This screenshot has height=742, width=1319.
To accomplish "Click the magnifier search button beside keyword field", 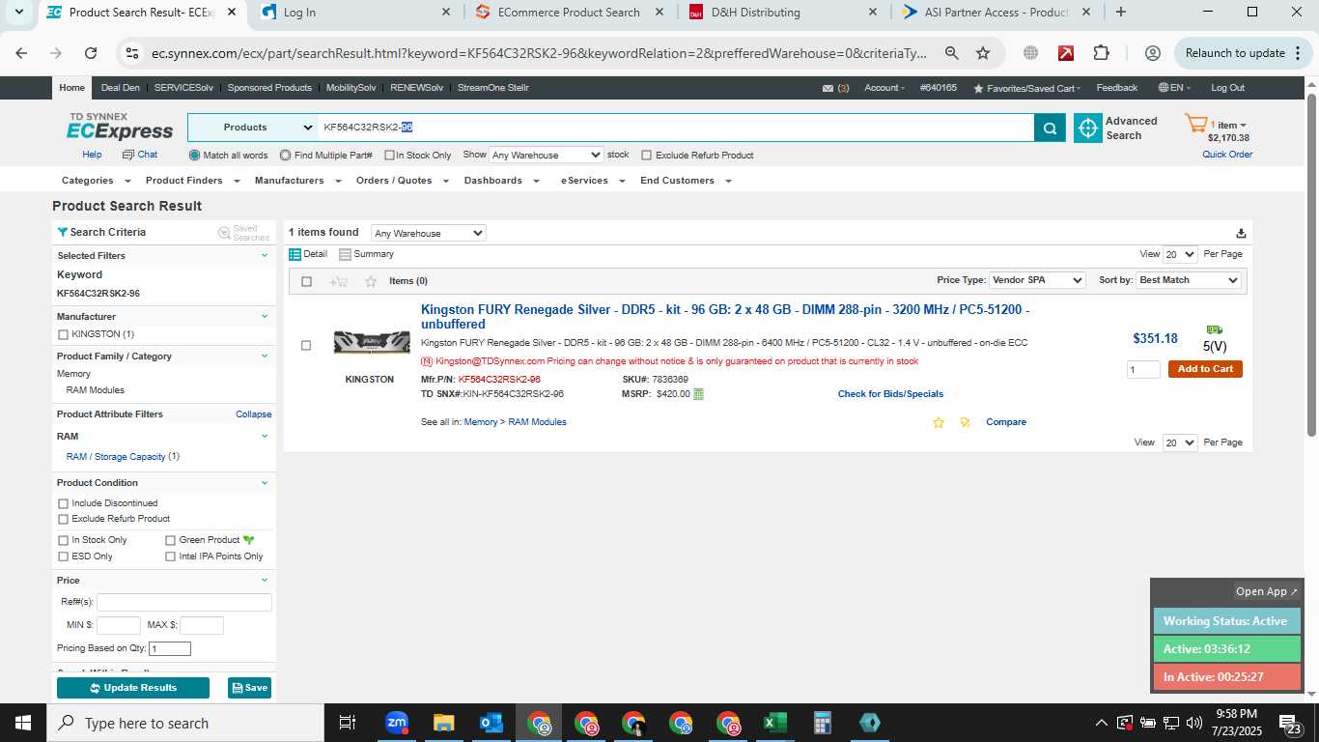I will (x=1049, y=128).
